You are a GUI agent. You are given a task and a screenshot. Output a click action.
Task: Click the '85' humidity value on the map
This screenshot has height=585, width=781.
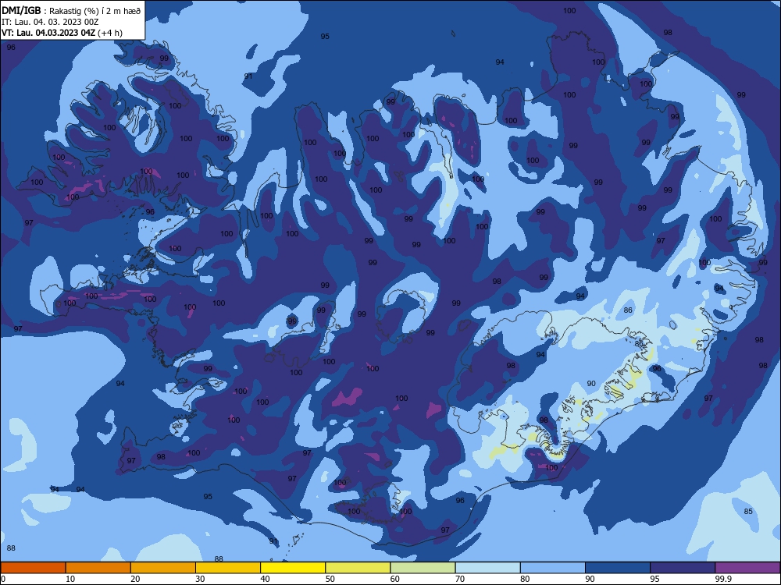pyautogui.click(x=748, y=512)
